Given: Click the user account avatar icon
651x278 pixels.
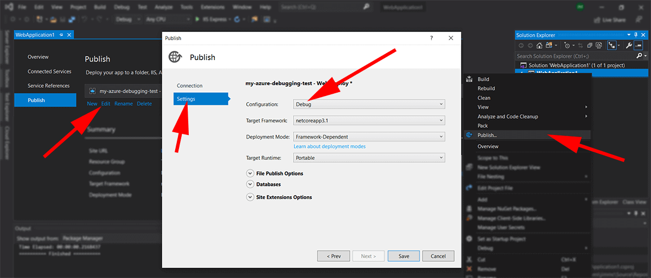Looking at the screenshot, I should [579, 7].
